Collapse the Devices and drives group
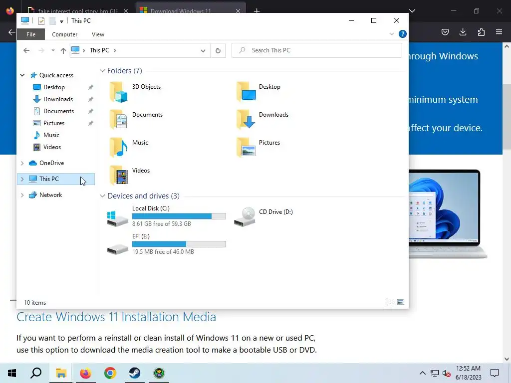Viewport: 511px width, 383px height. pyautogui.click(x=102, y=195)
